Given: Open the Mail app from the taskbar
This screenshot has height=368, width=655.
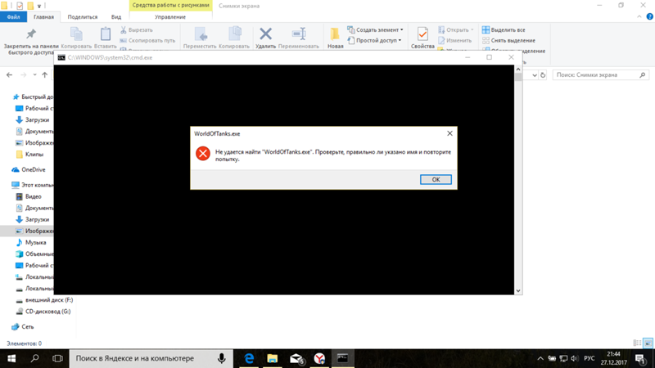Looking at the screenshot, I should 296,358.
